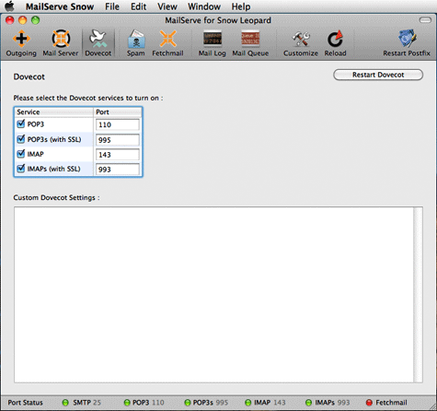The width and height of the screenshot is (437, 411).
Task: Click the 'Please select the Dovecot services' text
Action: [x=88, y=98]
